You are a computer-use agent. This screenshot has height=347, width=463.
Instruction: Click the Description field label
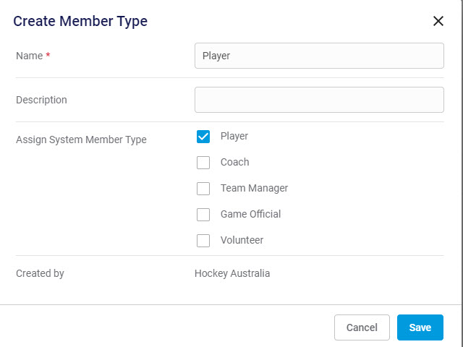click(x=41, y=100)
